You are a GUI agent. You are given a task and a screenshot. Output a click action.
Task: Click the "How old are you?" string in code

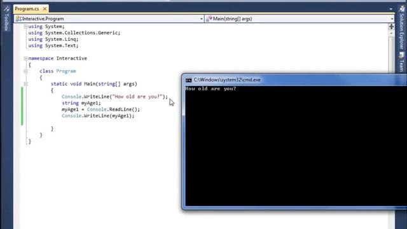[137, 97]
